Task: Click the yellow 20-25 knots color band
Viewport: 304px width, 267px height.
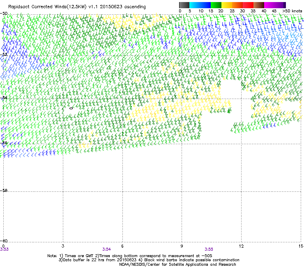Action: pos(227,5)
